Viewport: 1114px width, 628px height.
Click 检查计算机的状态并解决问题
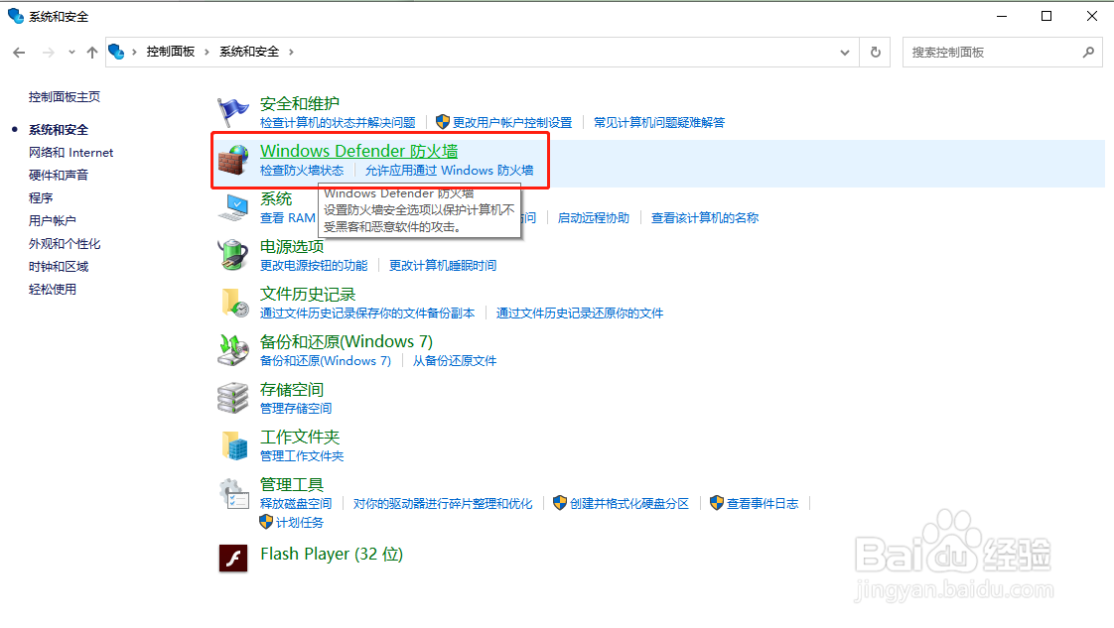338,123
